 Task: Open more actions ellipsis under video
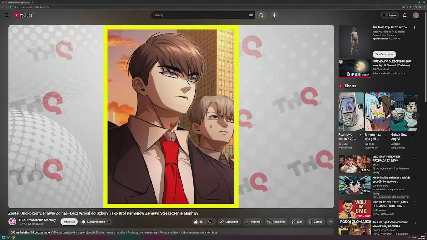[x=330, y=222]
